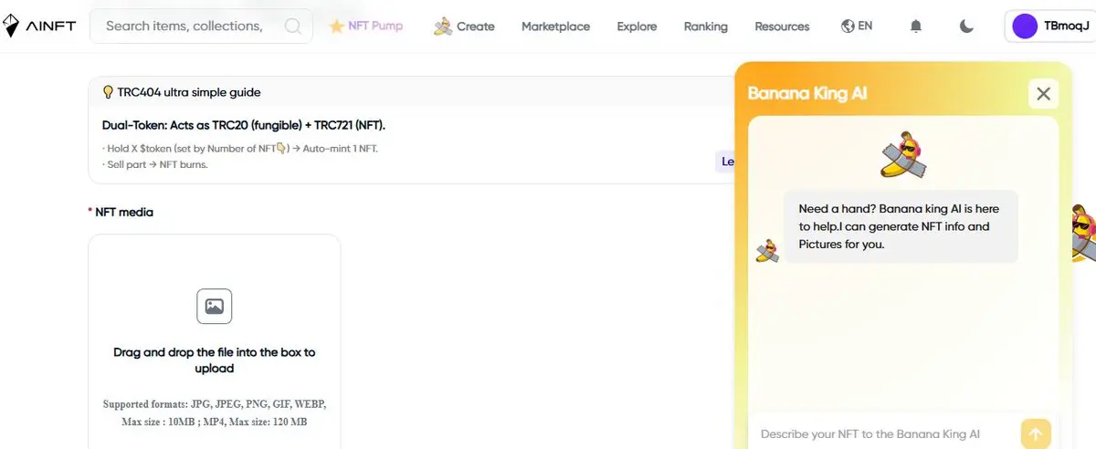This screenshot has width=1096, height=449.
Task: Click the large banana mascot in chat
Action: [903, 155]
